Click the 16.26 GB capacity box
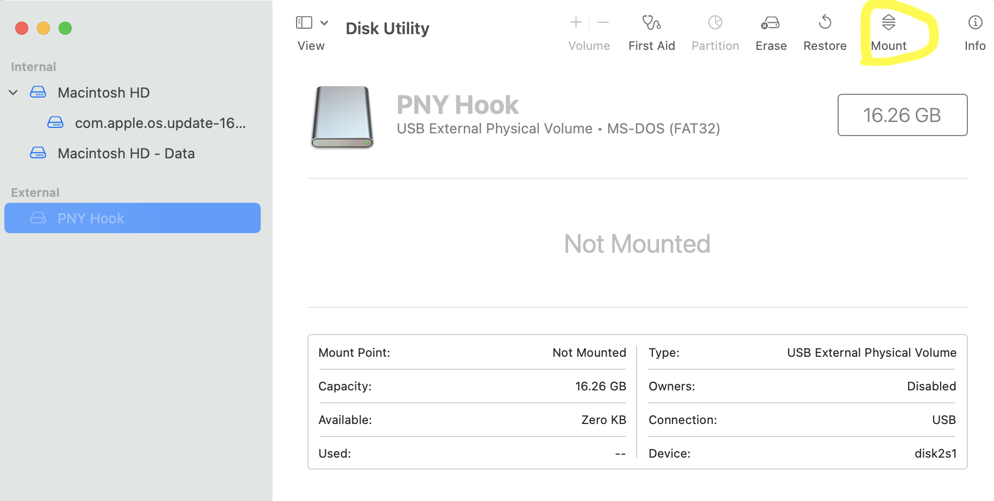 point(902,115)
